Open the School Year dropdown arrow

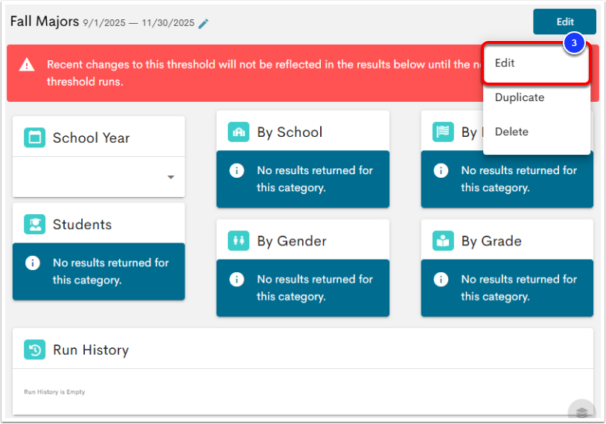click(170, 177)
